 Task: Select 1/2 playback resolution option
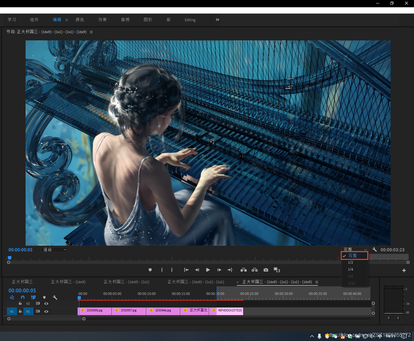tap(351, 262)
